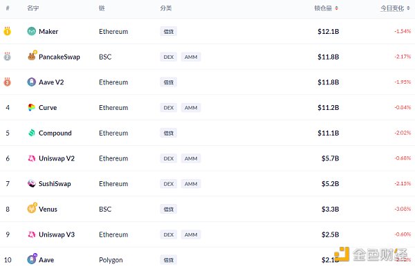Select the AMM tag on Curve row
The height and width of the screenshot is (269, 415).
tap(191, 108)
